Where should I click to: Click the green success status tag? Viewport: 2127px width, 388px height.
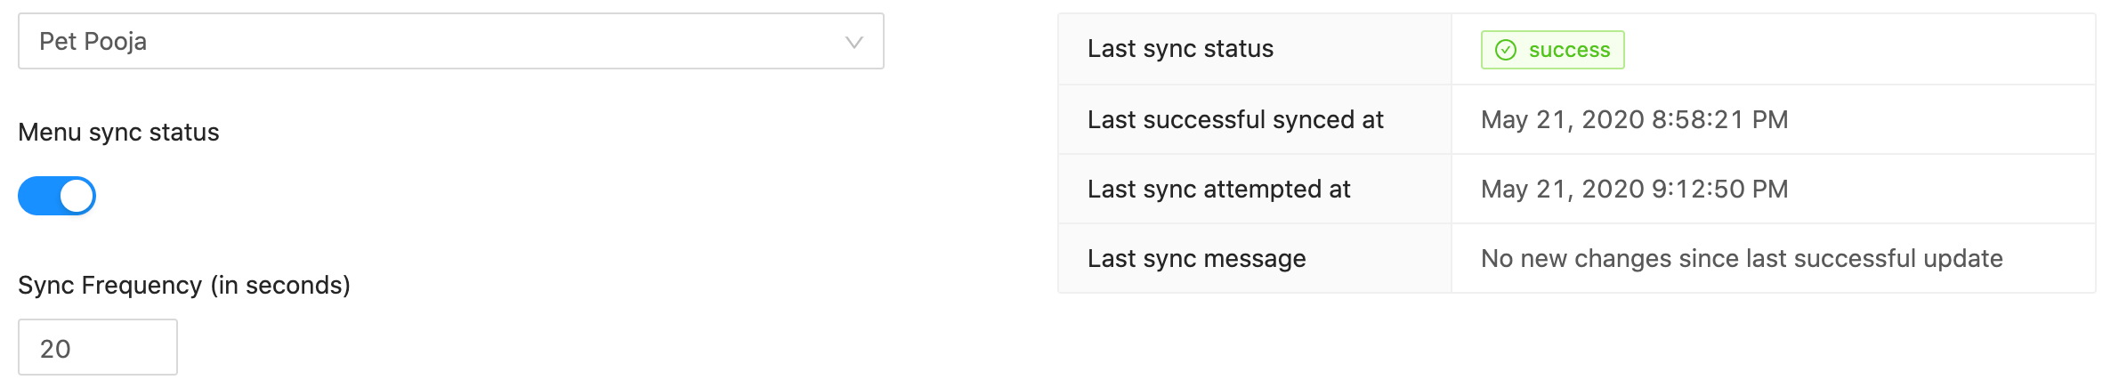coord(1553,50)
